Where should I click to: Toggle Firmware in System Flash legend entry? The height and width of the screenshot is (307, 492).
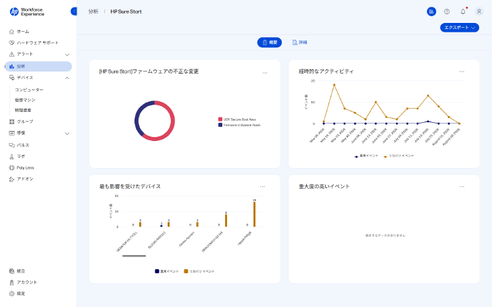(239, 125)
